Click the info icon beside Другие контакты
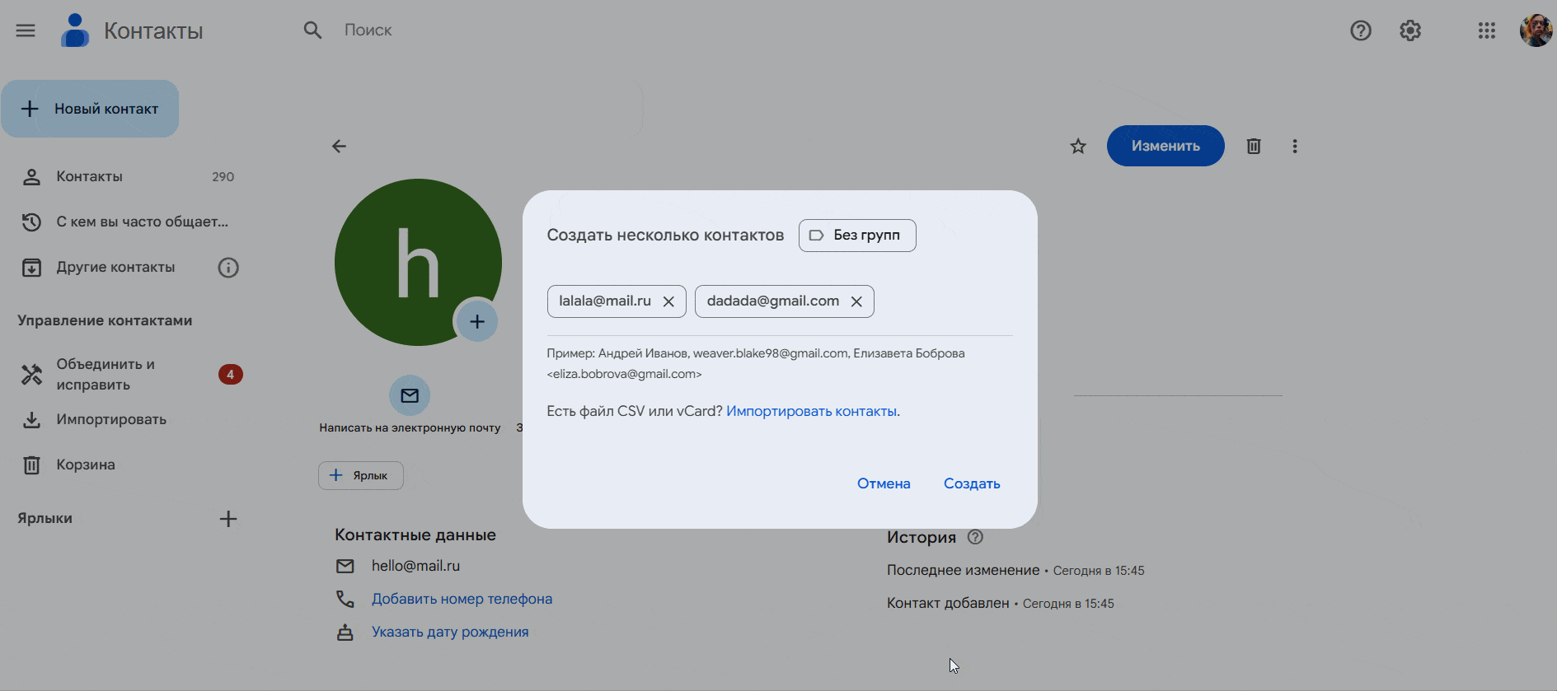 tap(228, 268)
